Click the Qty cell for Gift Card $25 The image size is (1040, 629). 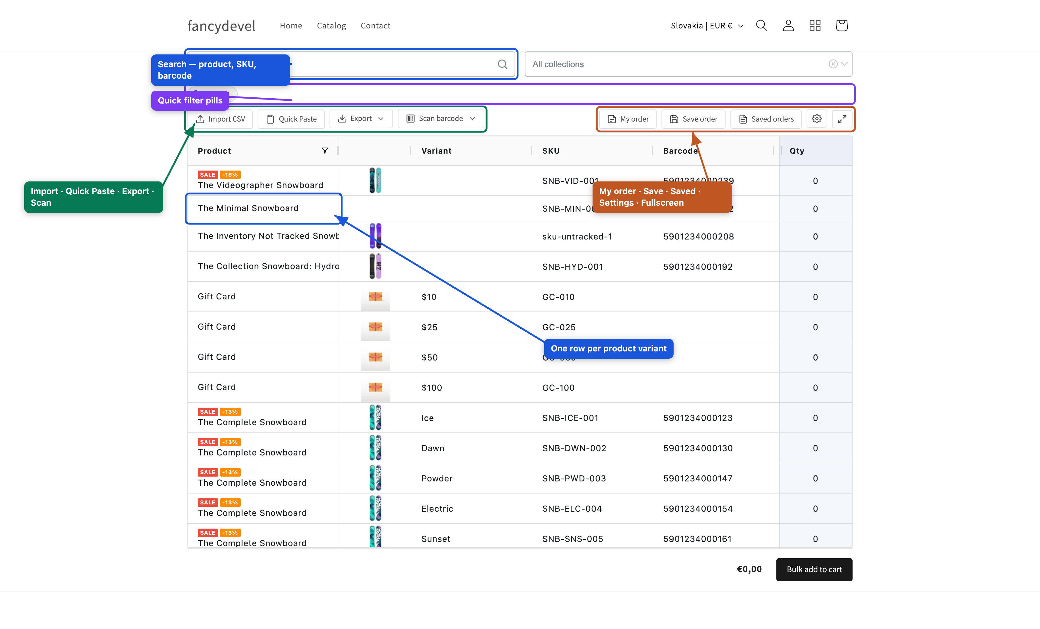[x=815, y=327]
